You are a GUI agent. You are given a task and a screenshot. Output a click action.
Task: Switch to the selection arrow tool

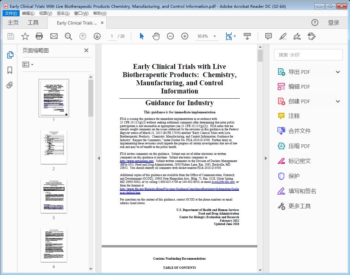pos(142,36)
